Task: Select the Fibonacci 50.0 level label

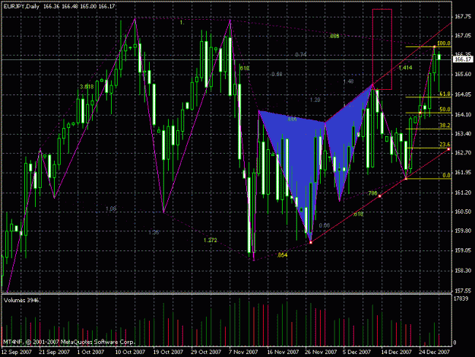Action: click(x=445, y=110)
